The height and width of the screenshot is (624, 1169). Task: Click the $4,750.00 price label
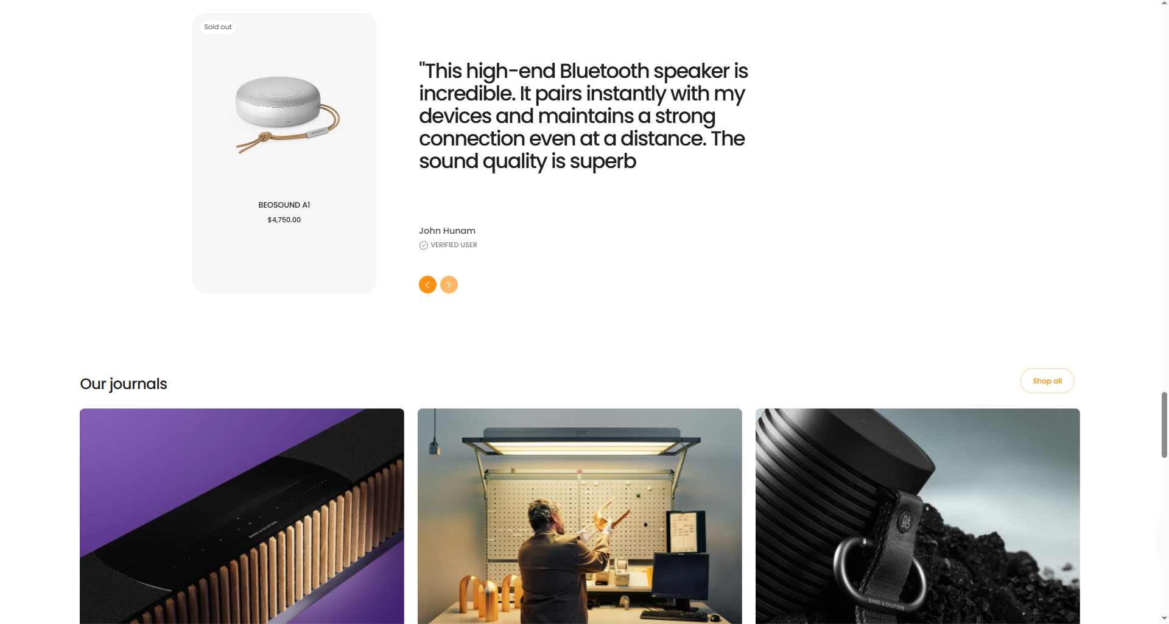(x=284, y=220)
